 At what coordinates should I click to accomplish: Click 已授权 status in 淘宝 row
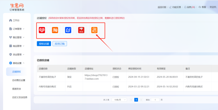[116, 77]
